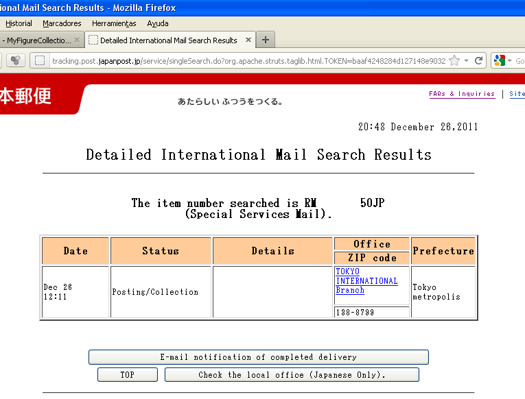525x399 pixels.
Task: Close the MyFigureCollection tab
Action: point(77,40)
